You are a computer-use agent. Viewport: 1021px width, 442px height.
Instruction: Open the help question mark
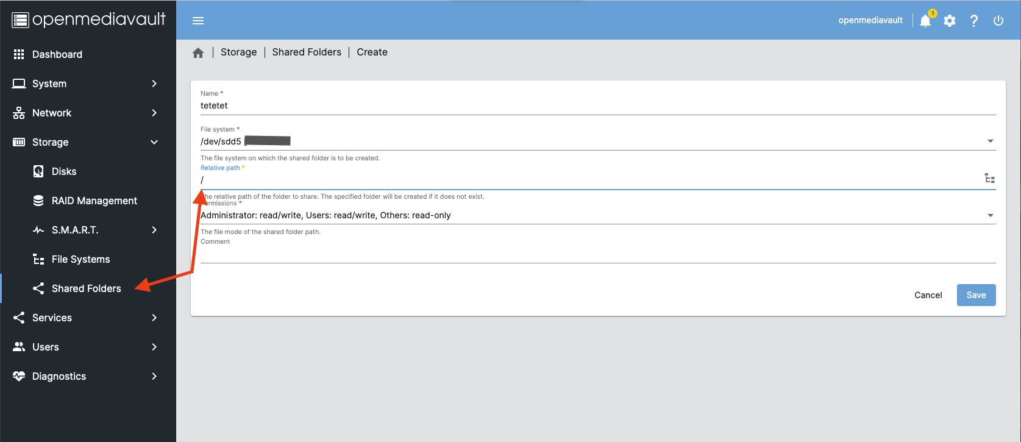click(974, 21)
